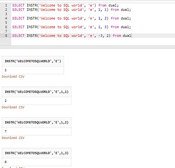Select line number 8 in editor gutter
The width and height of the screenshot is (175, 168).
tap(6, 36)
